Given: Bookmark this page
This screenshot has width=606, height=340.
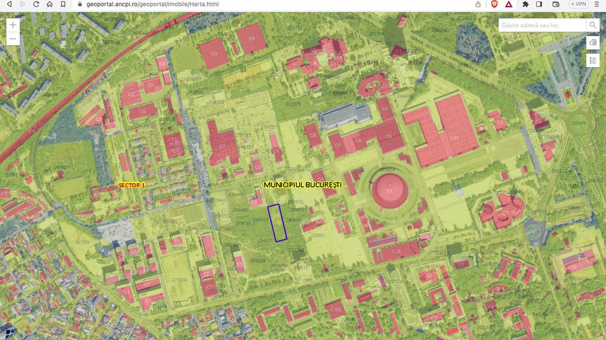Looking at the screenshot, I should (62, 4).
